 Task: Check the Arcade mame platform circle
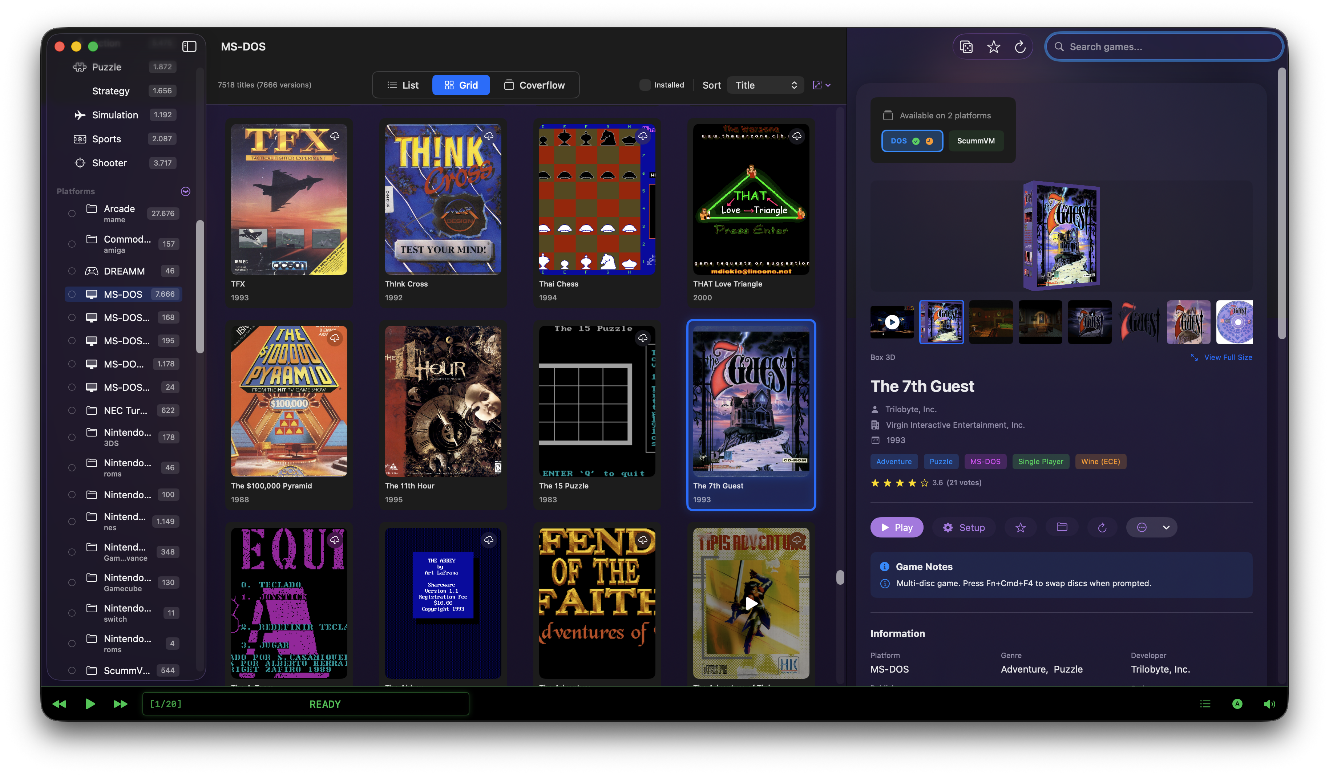[x=72, y=213]
